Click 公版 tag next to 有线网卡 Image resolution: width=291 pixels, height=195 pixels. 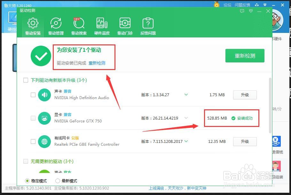[x=75, y=138]
